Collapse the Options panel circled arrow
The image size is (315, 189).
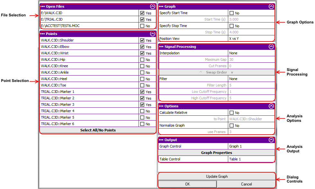(x=271, y=106)
